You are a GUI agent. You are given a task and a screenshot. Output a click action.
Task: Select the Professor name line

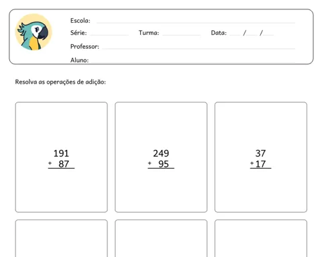199,48
